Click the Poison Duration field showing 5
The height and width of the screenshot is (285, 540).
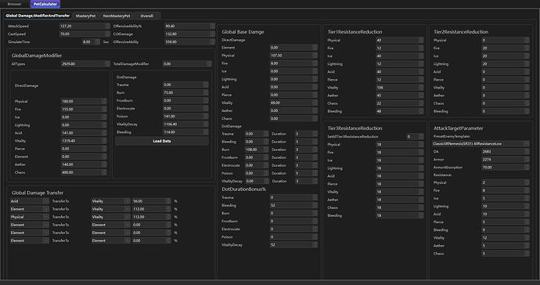[306, 173]
